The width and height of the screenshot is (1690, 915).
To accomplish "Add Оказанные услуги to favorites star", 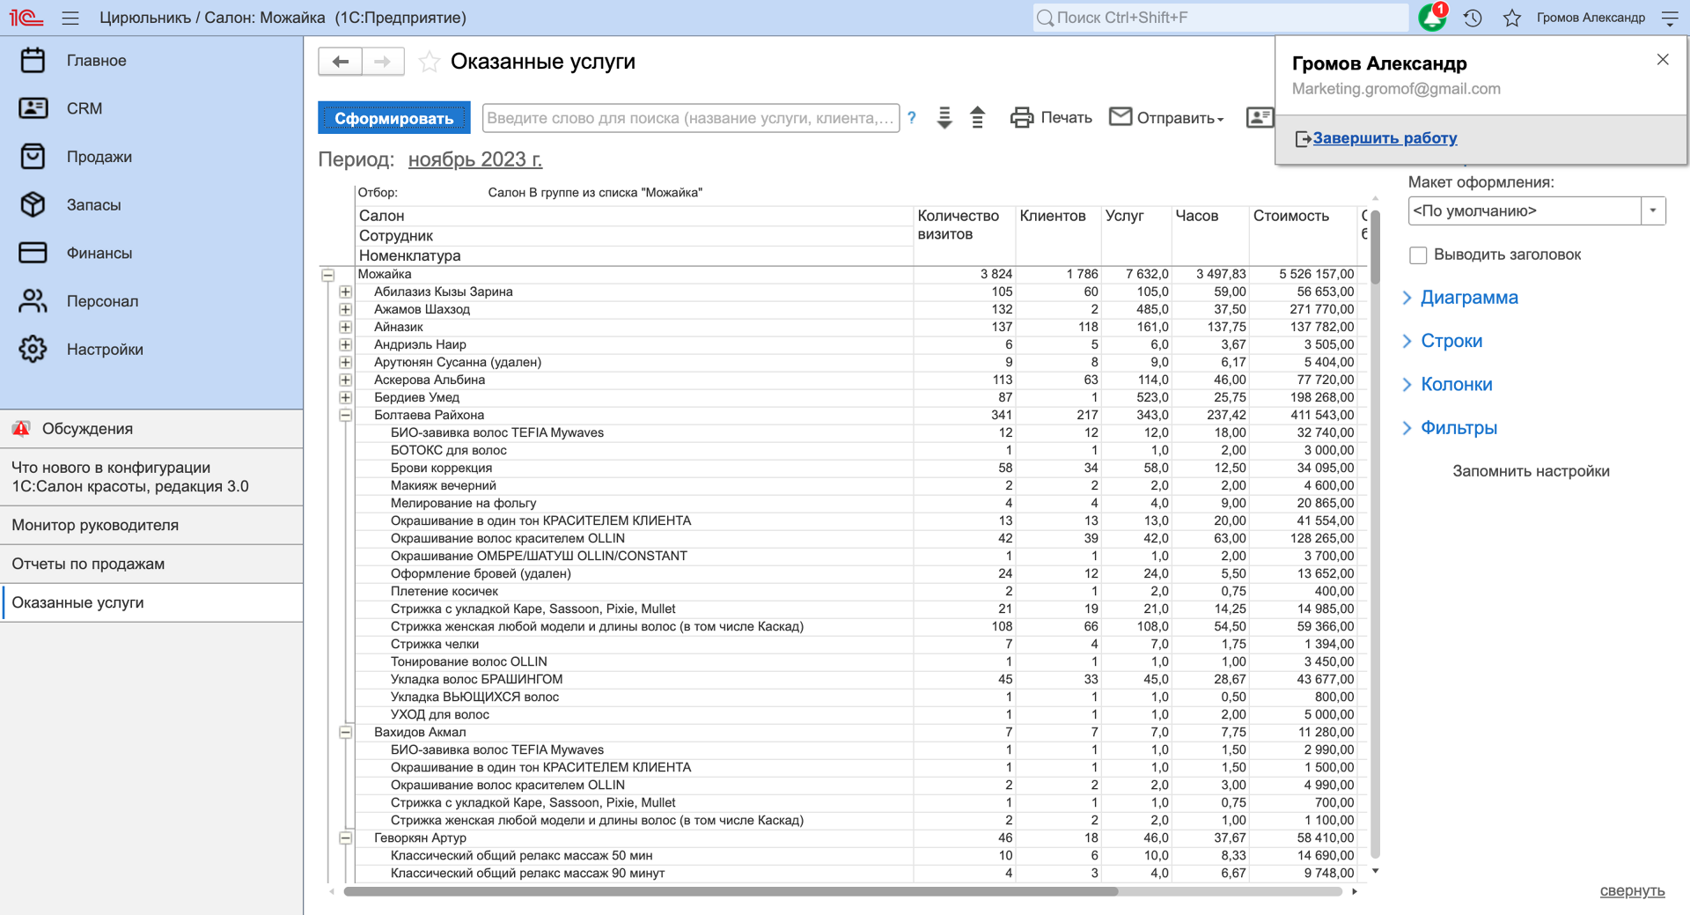I will 429,62.
